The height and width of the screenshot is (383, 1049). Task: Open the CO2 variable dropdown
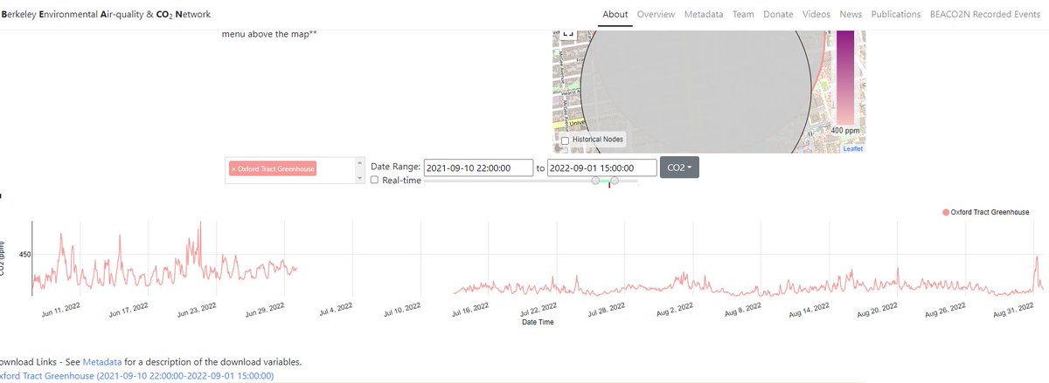click(679, 168)
